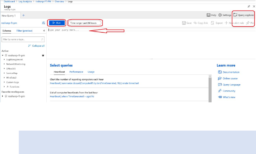256x154 pixels.
Task: Open Query explorer
Action: [243, 15]
